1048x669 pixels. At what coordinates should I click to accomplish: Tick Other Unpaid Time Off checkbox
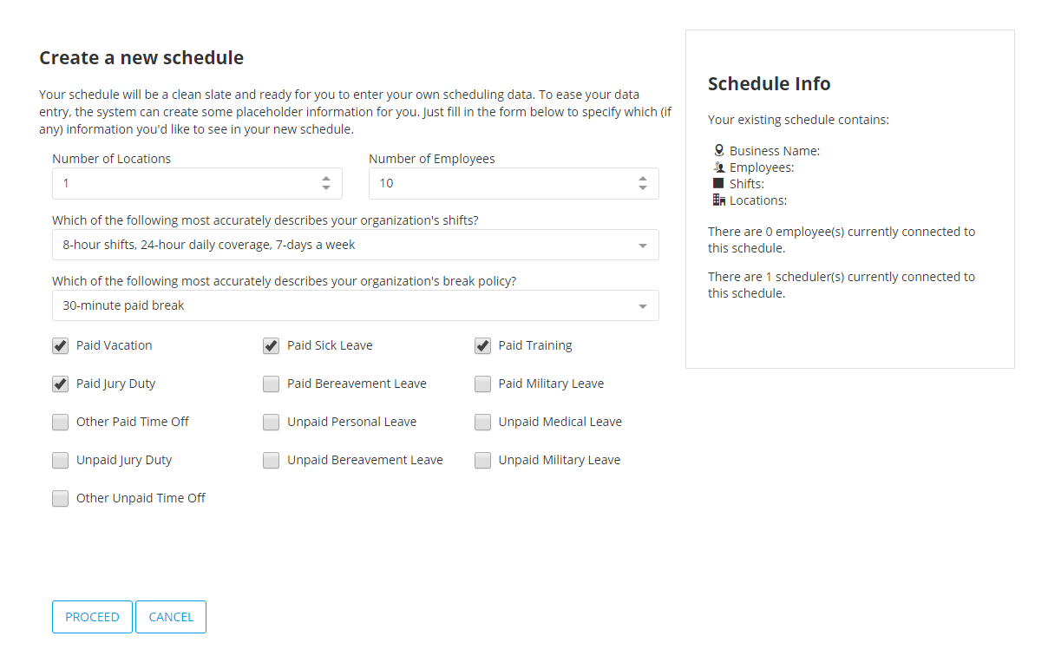coord(60,498)
